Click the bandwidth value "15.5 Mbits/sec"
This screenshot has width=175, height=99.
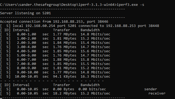pyautogui.click(x=95, y=64)
